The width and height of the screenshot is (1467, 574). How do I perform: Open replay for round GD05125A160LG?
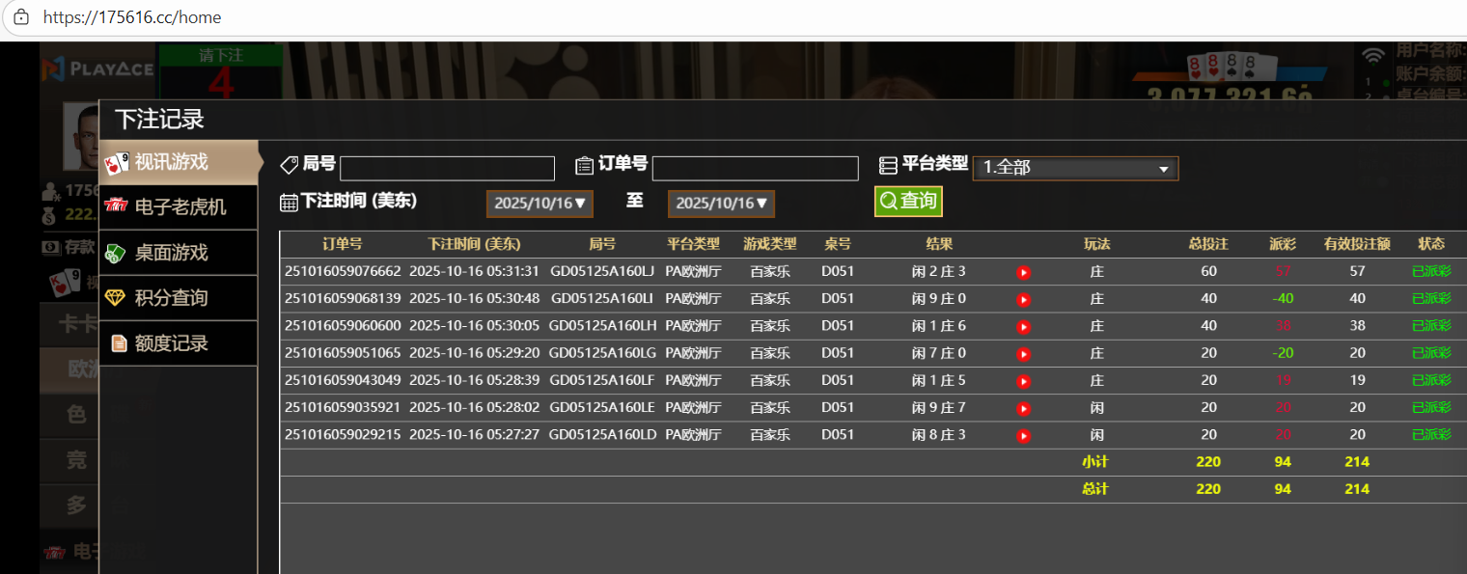tap(1024, 353)
